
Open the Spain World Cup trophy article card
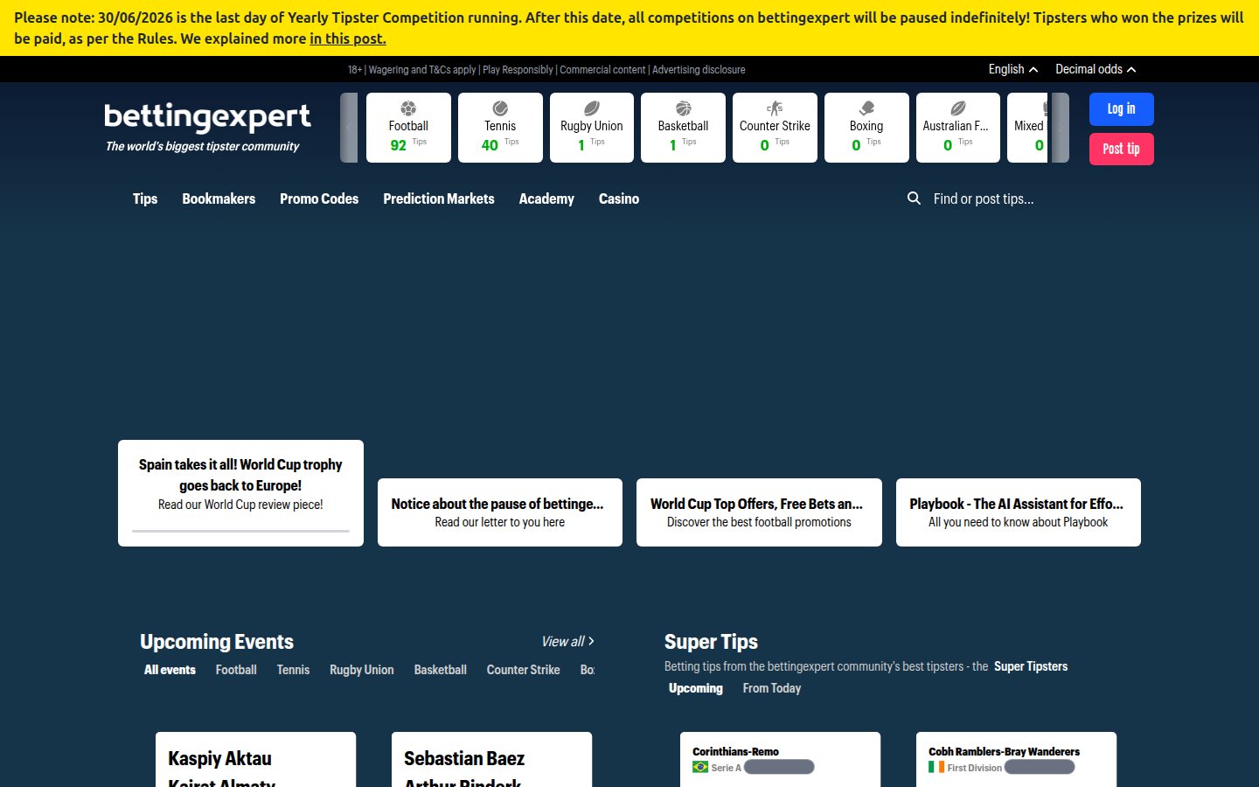240,493
